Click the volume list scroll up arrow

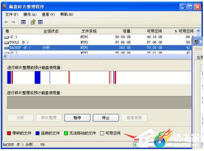point(198,31)
